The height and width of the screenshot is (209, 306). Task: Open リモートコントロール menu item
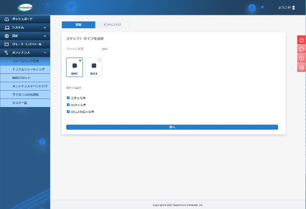click(25, 44)
